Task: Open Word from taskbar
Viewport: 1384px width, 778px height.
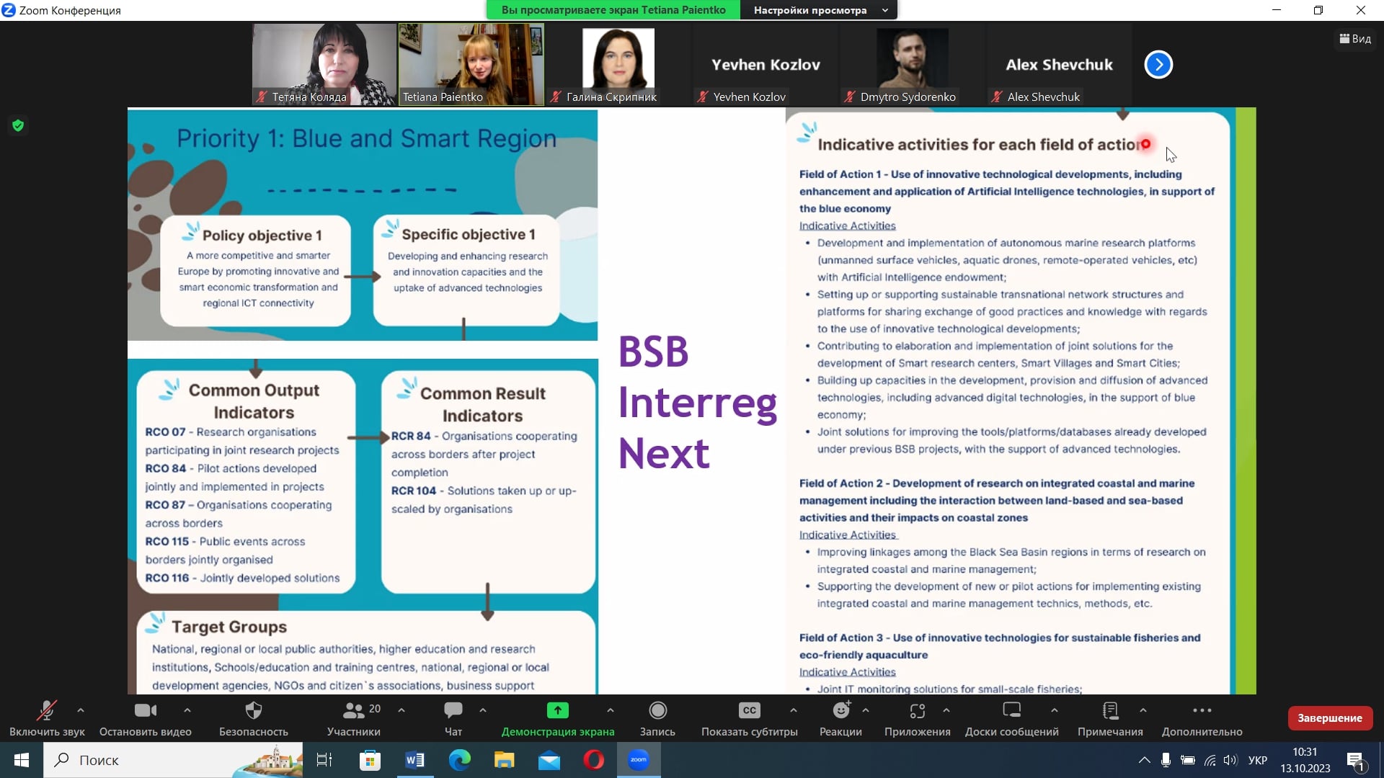Action: [414, 760]
